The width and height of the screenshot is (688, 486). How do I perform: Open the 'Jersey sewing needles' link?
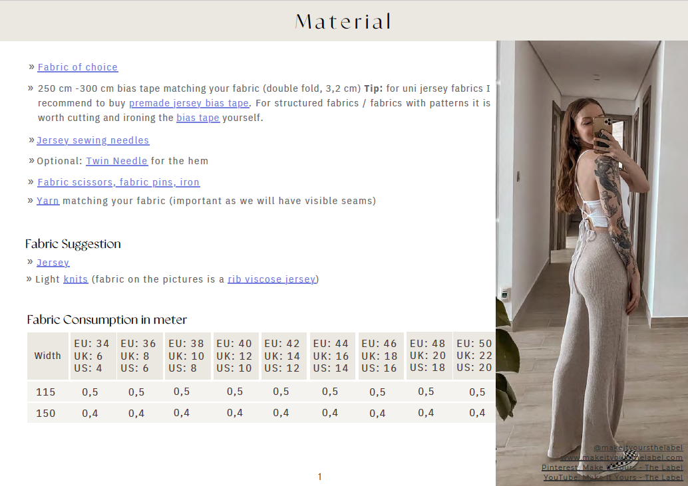click(92, 140)
